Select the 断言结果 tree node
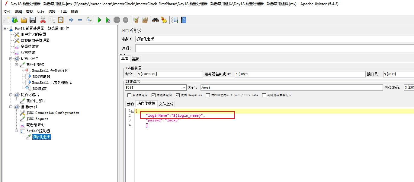Image resolution: width=414 pixels, height=182 pixels. [28, 52]
